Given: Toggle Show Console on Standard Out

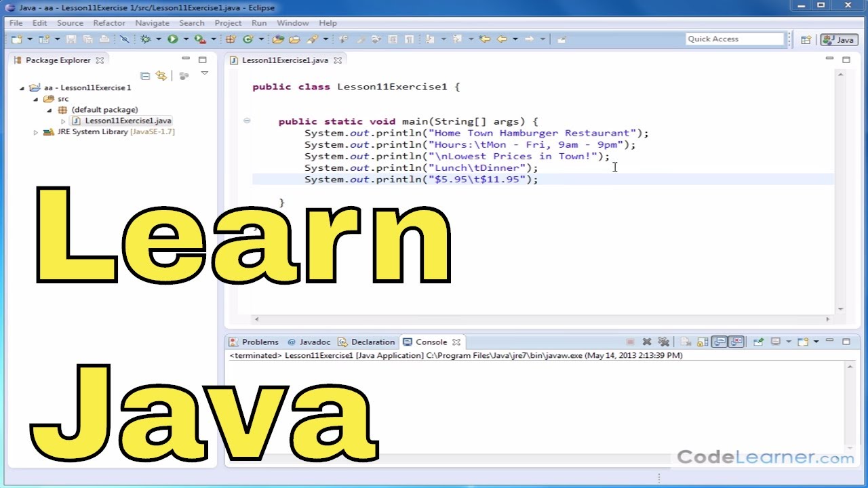Looking at the screenshot, I should click(x=719, y=342).
